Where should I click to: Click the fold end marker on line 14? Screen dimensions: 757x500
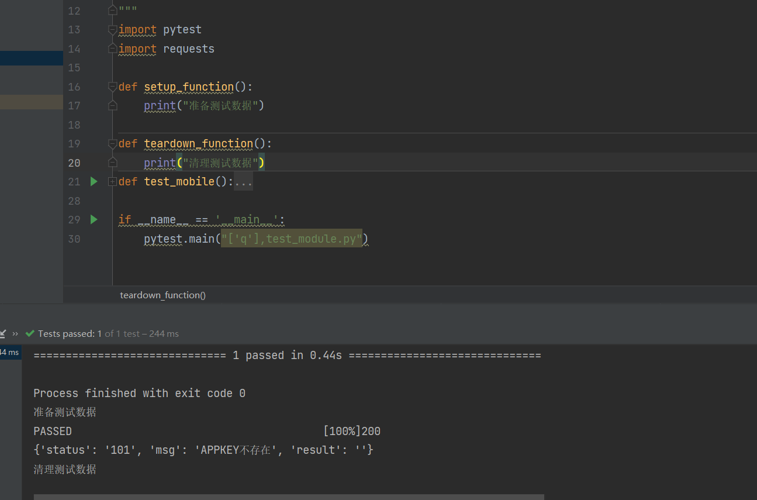[112, 49]
